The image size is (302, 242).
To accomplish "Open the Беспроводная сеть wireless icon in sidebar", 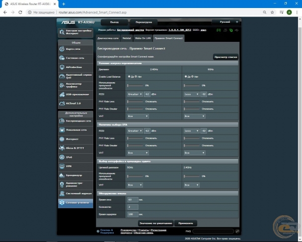I will point(62,121).
